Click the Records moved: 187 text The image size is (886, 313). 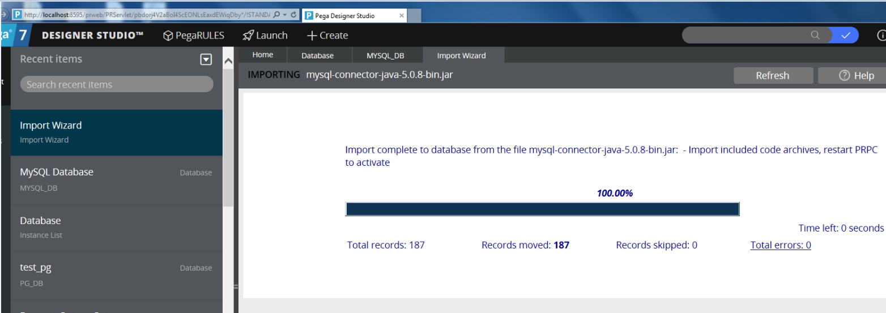pyautogui.click(x=525, y=245)
